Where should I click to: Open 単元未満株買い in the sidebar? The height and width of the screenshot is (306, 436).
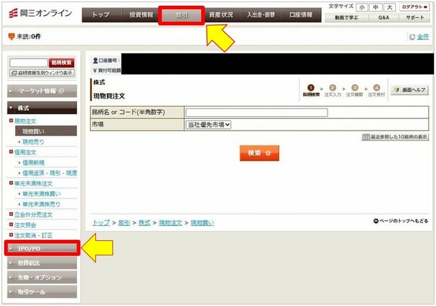pyautogui.click(x=41, y=194)
